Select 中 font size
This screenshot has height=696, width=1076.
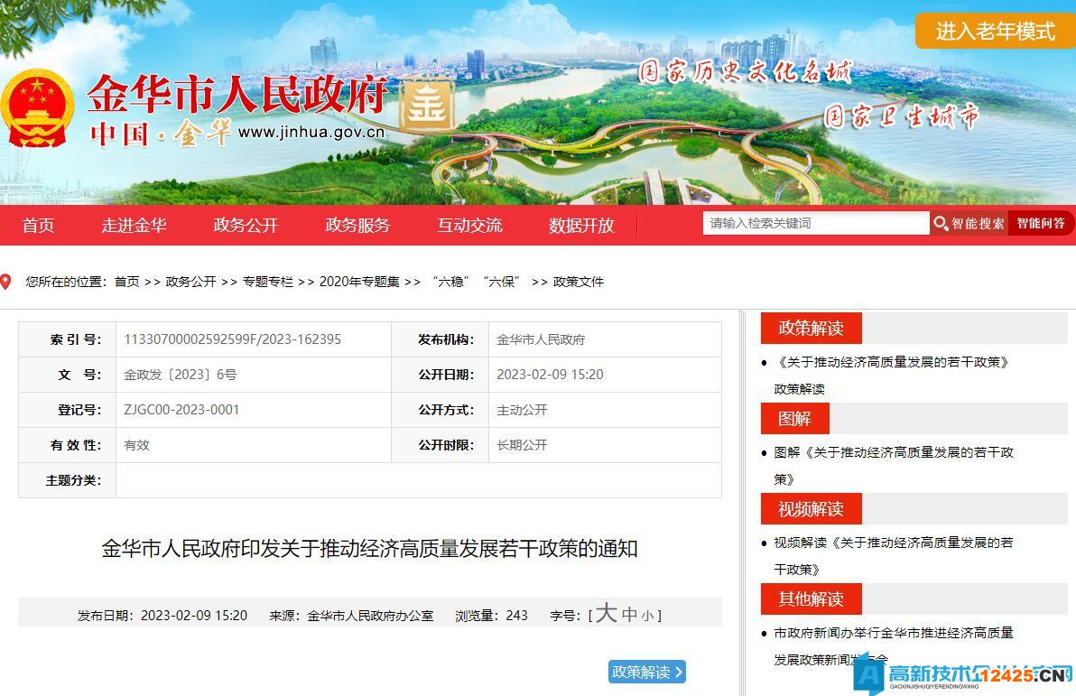tap(629, 615)
